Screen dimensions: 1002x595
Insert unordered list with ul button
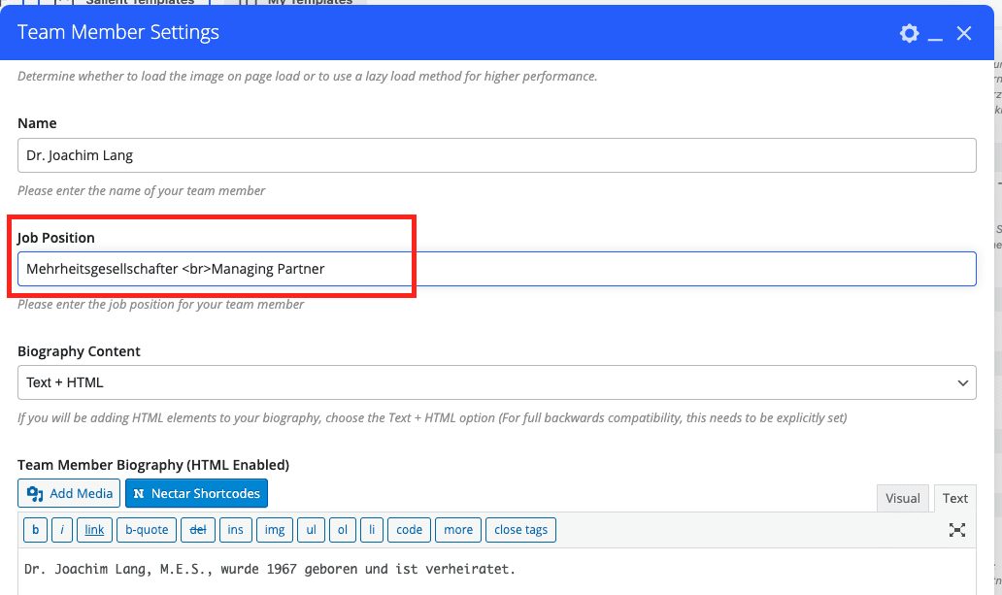[x=311, y=530]
